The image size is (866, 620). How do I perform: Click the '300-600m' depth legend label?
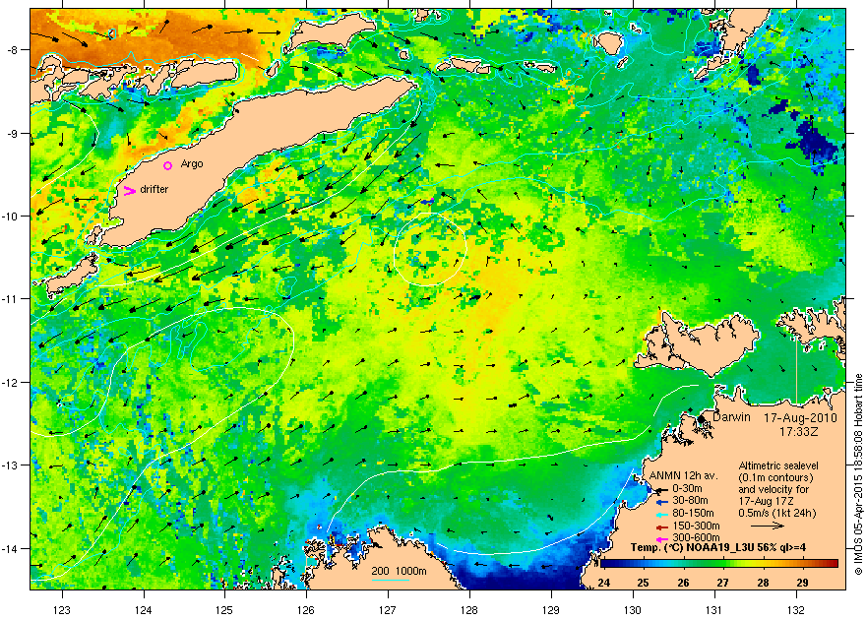pos(697,537)
